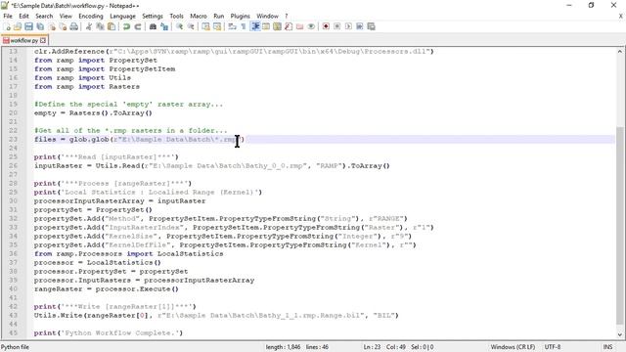Click the Paste toolbar icon
This screenshot has height=352, width=626.
click(x=112, y=26)
